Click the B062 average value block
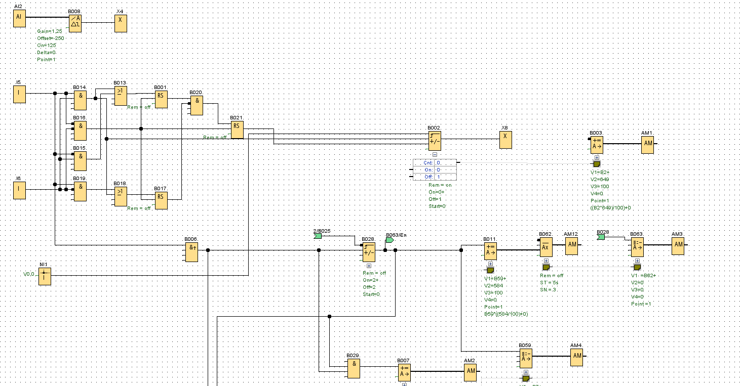This screenshot has height=386, width=740. point(546,247)
